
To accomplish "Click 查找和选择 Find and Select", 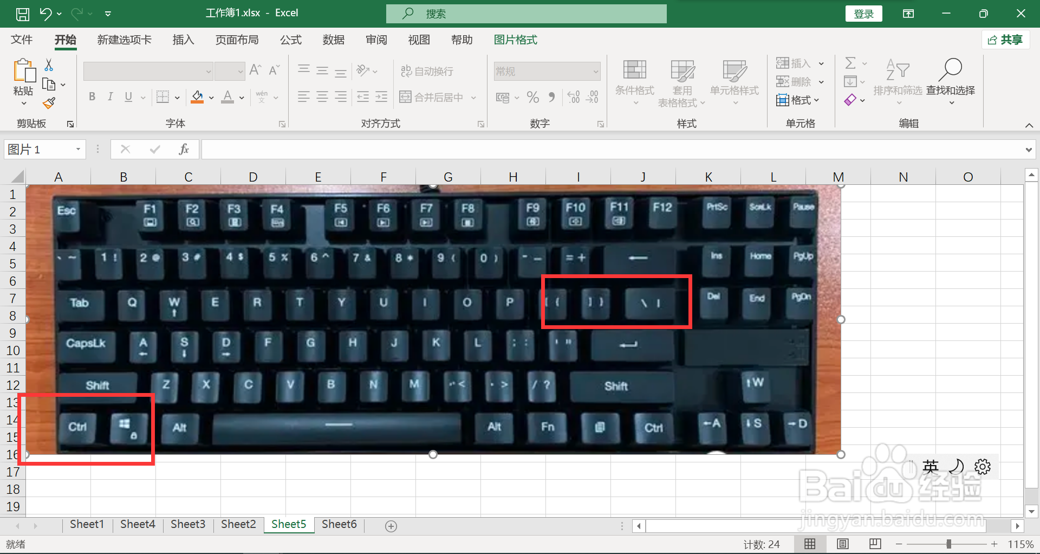I will (950, 82).
